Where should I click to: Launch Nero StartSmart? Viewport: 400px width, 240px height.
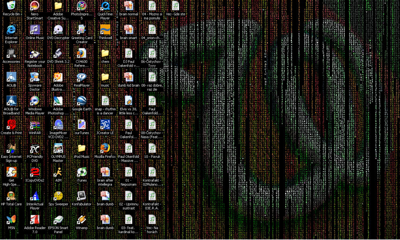(35, 6)
